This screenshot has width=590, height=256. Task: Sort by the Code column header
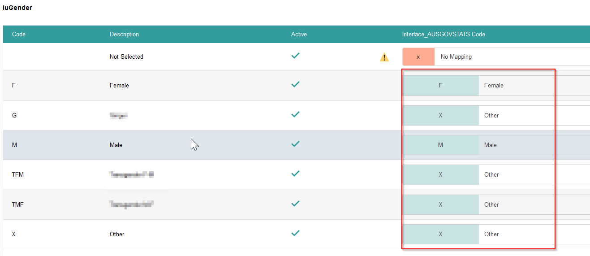tap(19, 34)
